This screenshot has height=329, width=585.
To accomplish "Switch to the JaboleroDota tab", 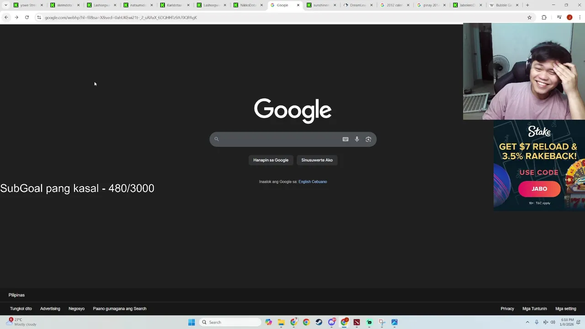I will pyautogui.click(x=468, y=5).
